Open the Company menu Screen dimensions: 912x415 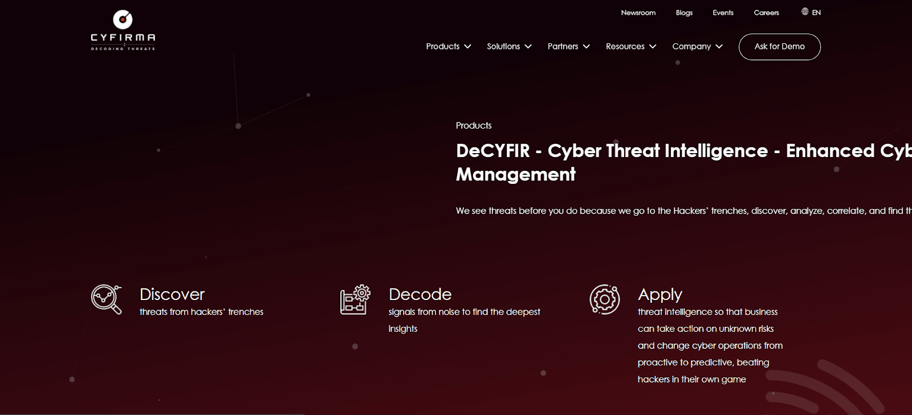click(698, 47)
